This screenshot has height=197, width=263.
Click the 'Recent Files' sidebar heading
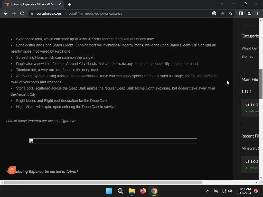250,136
